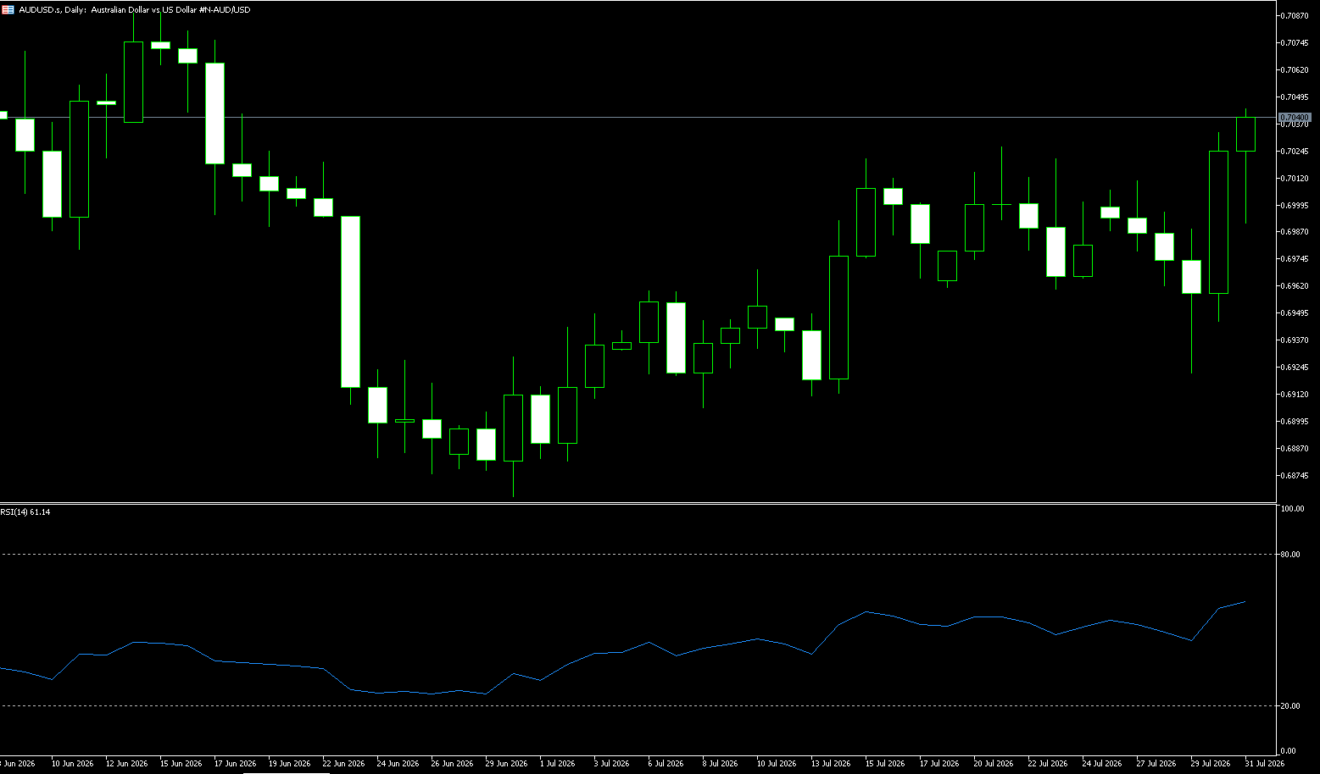This screenshot has width=1320, height=774.
Task: Click the 29 Jun 2026 date label
Action: tap(507, 764)
